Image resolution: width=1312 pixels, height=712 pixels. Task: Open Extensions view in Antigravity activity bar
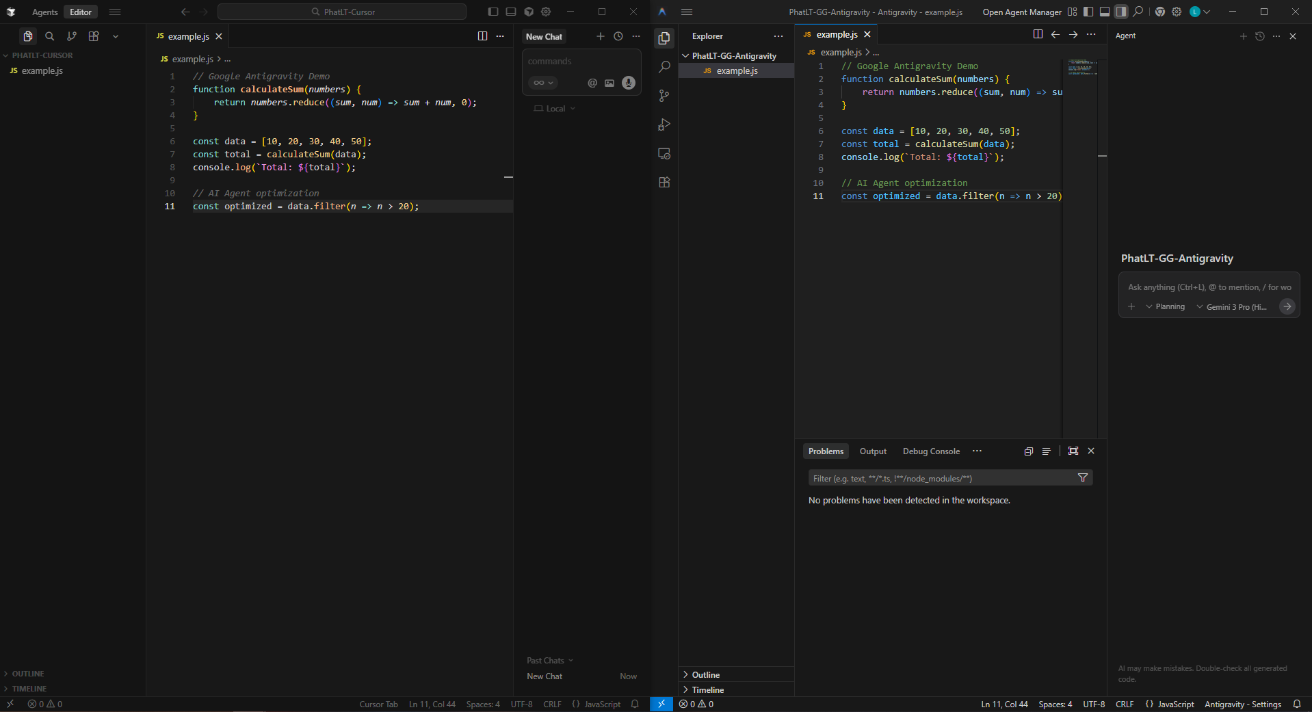click(x=664, y=182)
